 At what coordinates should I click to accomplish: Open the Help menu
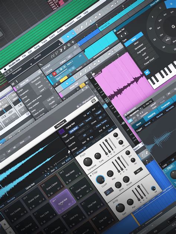point(86,13)
